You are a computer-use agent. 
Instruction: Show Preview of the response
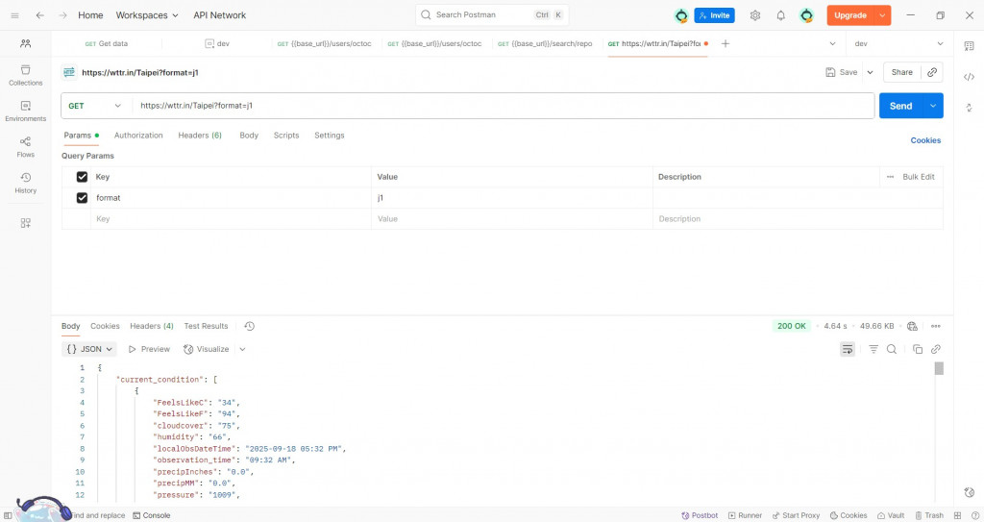coord(149,349)
